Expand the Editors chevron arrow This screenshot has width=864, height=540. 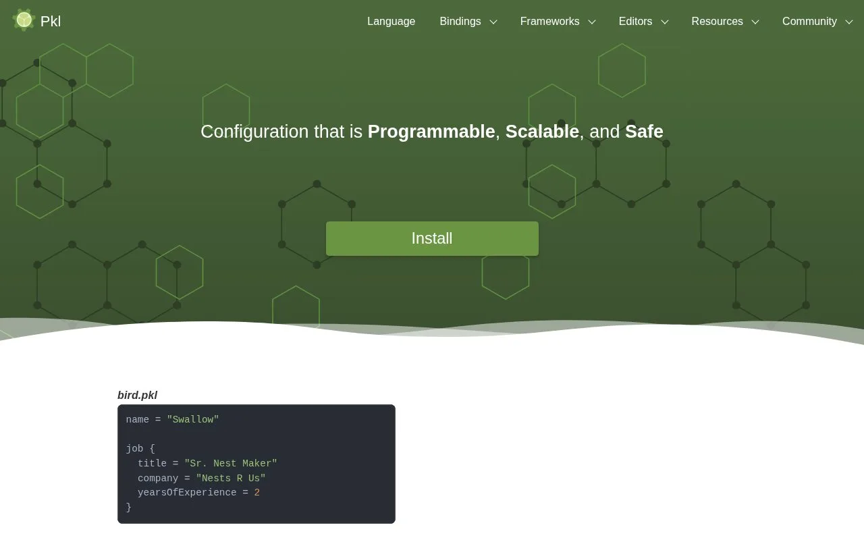click(665, 22)
